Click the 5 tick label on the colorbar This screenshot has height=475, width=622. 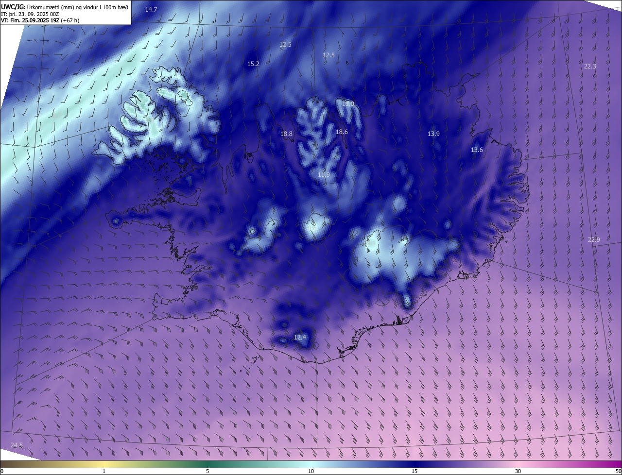(x=207, y=471)
